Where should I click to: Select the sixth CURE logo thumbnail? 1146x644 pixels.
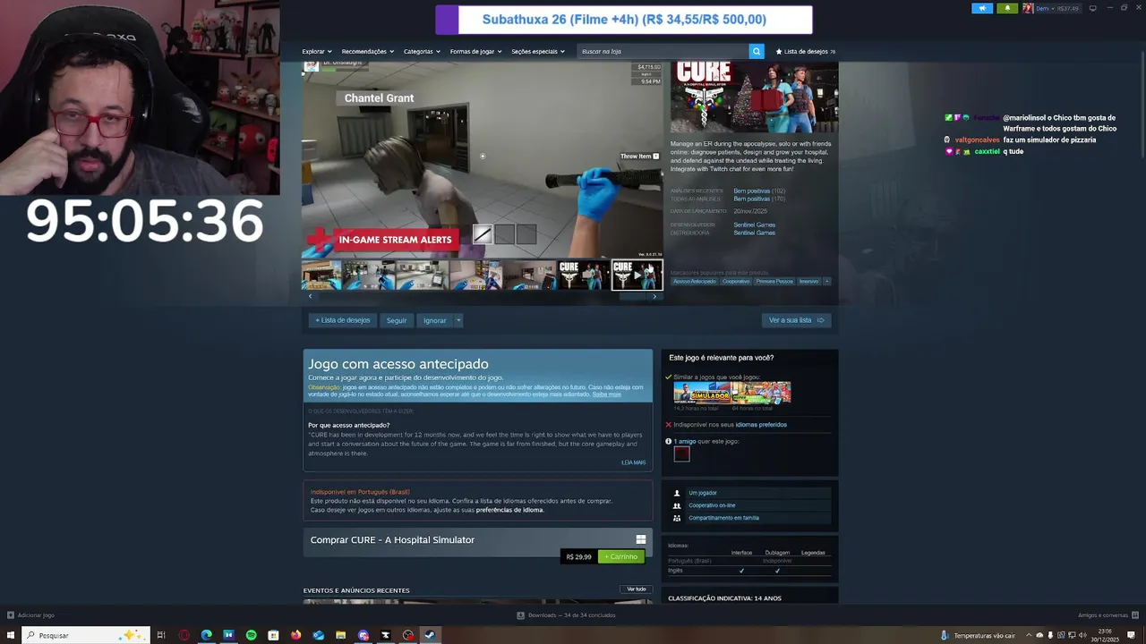(x=584, y=275)
